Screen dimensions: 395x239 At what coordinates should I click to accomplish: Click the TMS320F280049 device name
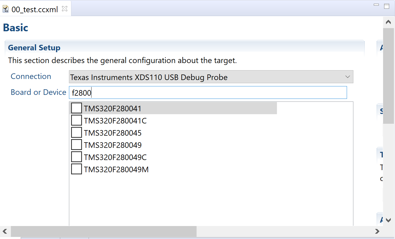point(113,145)
